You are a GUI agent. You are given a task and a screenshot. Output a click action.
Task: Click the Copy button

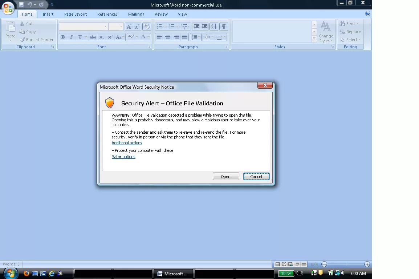28,32
